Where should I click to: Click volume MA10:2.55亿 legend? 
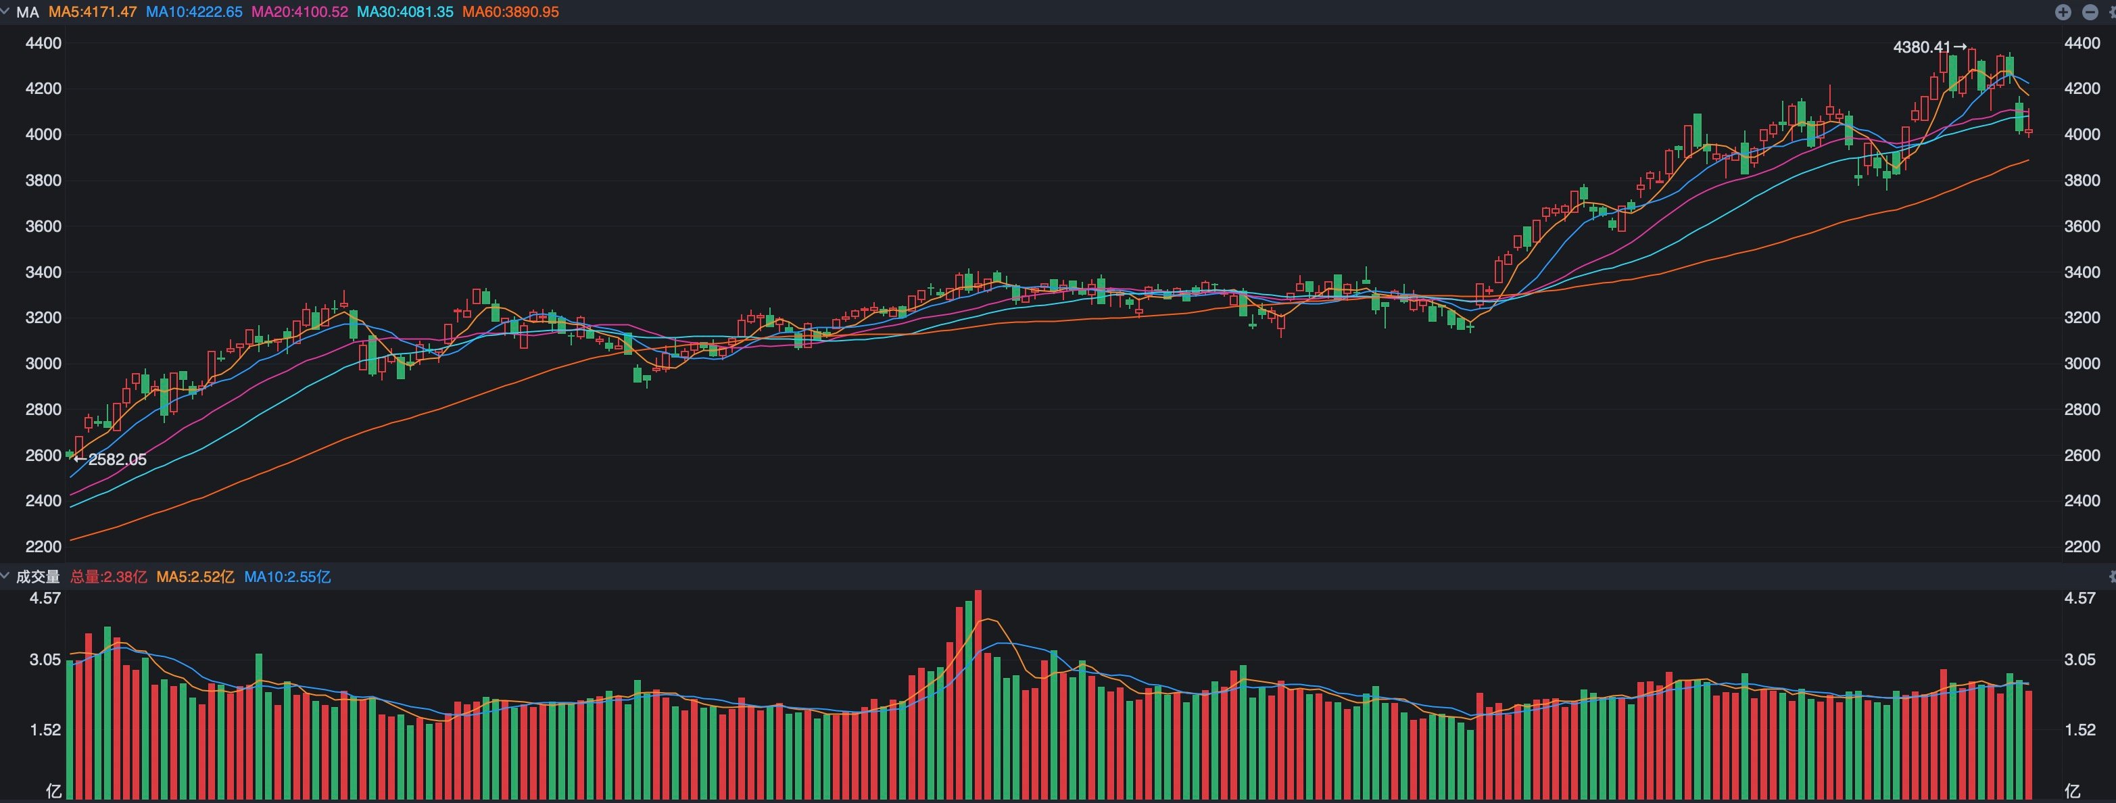pos(287,577)
